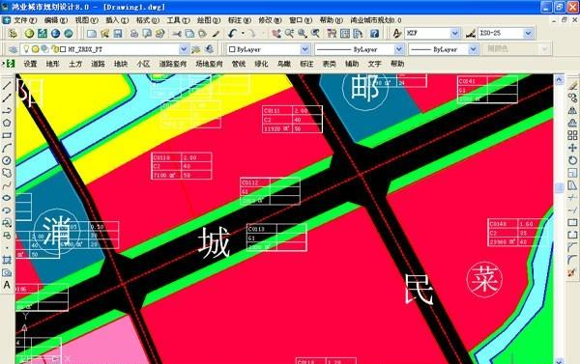The width and height of the screenshot is (580, 364).
Task: Select the Circle drawing tool
Action: [7, 160]
